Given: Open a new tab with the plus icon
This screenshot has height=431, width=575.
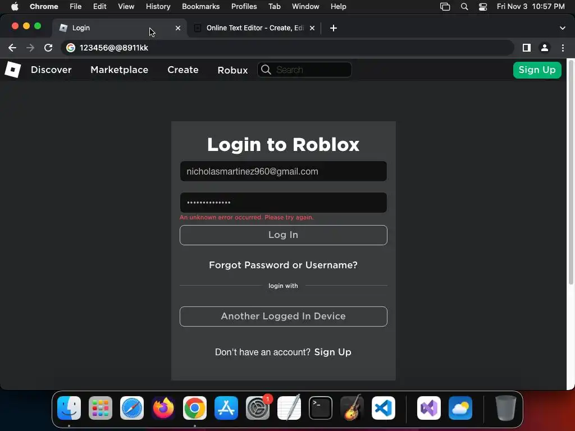Looking at the screenshot, I should coord(334,28).
